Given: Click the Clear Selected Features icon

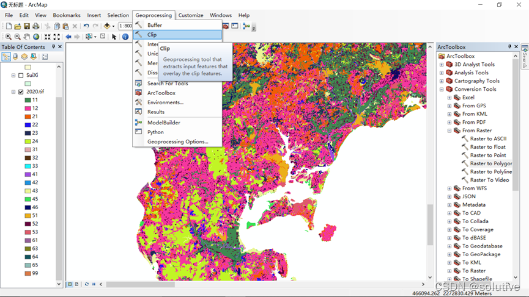Looking at the screenshot, I should [103, 37].
